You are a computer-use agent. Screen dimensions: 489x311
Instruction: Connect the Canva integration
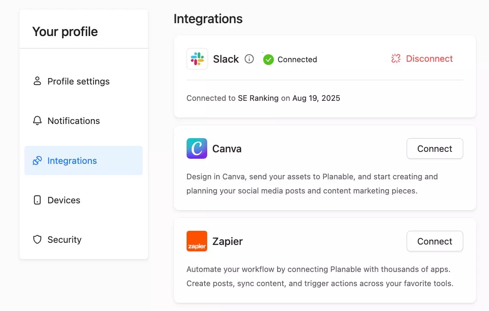coord(435,148)
